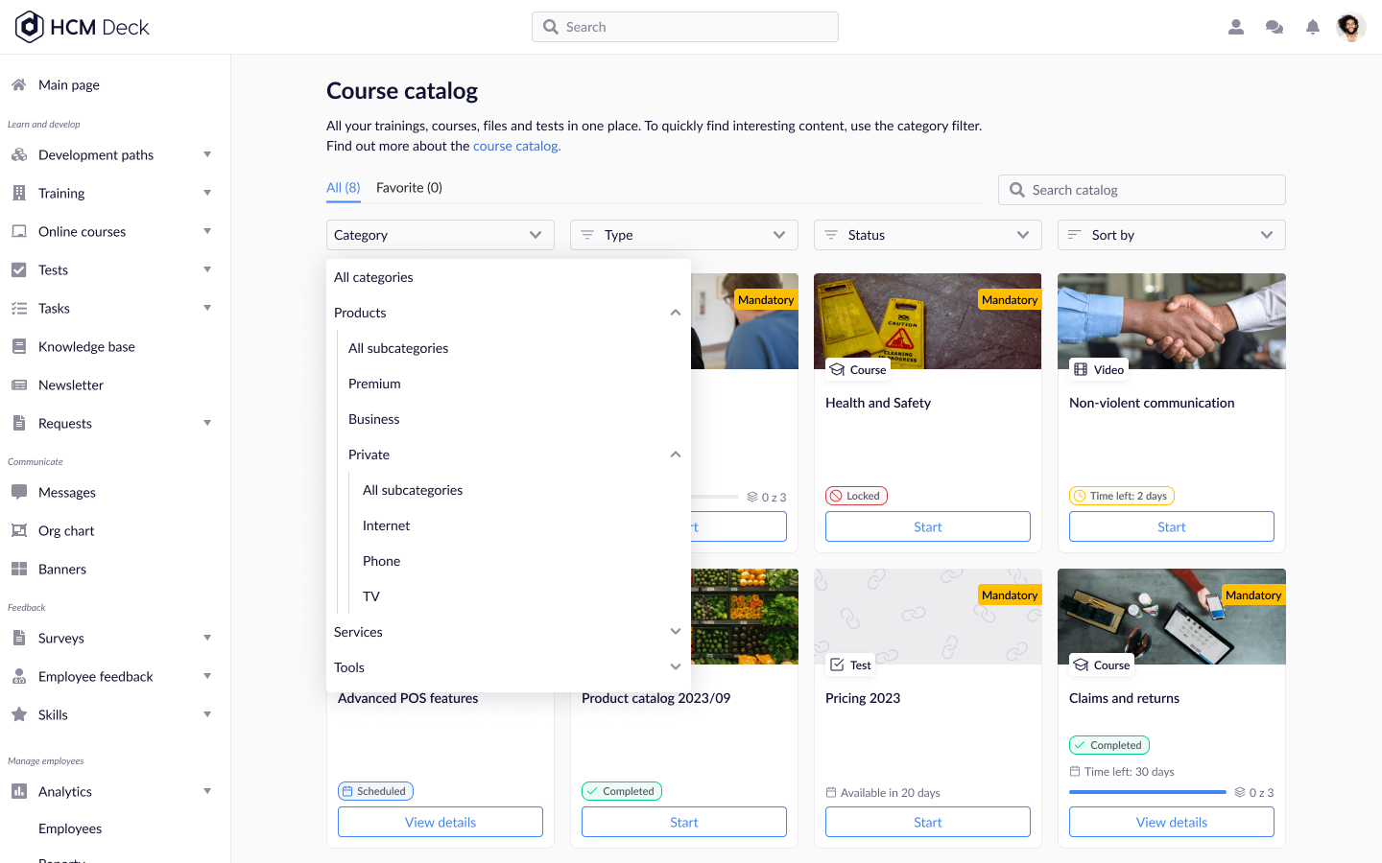Open the notifications bell icon

tap(1313, 27)
